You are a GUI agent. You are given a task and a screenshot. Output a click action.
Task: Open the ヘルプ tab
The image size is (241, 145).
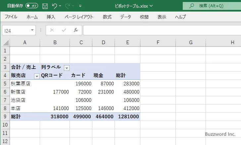coord(180,17)
